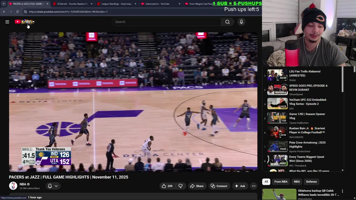
Task: Click the Connect button
Action: pyautogui.click(x=219, y=186)
